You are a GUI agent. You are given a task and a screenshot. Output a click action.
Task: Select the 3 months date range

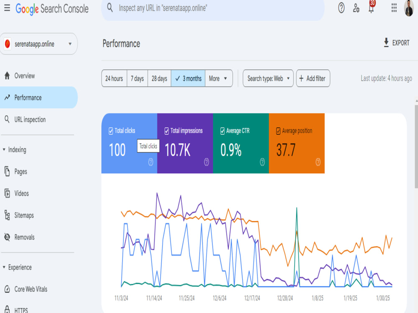point(188,78)
